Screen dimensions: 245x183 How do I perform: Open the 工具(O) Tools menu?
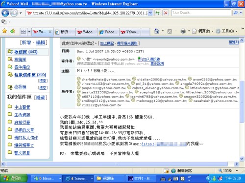click(226, 31)
